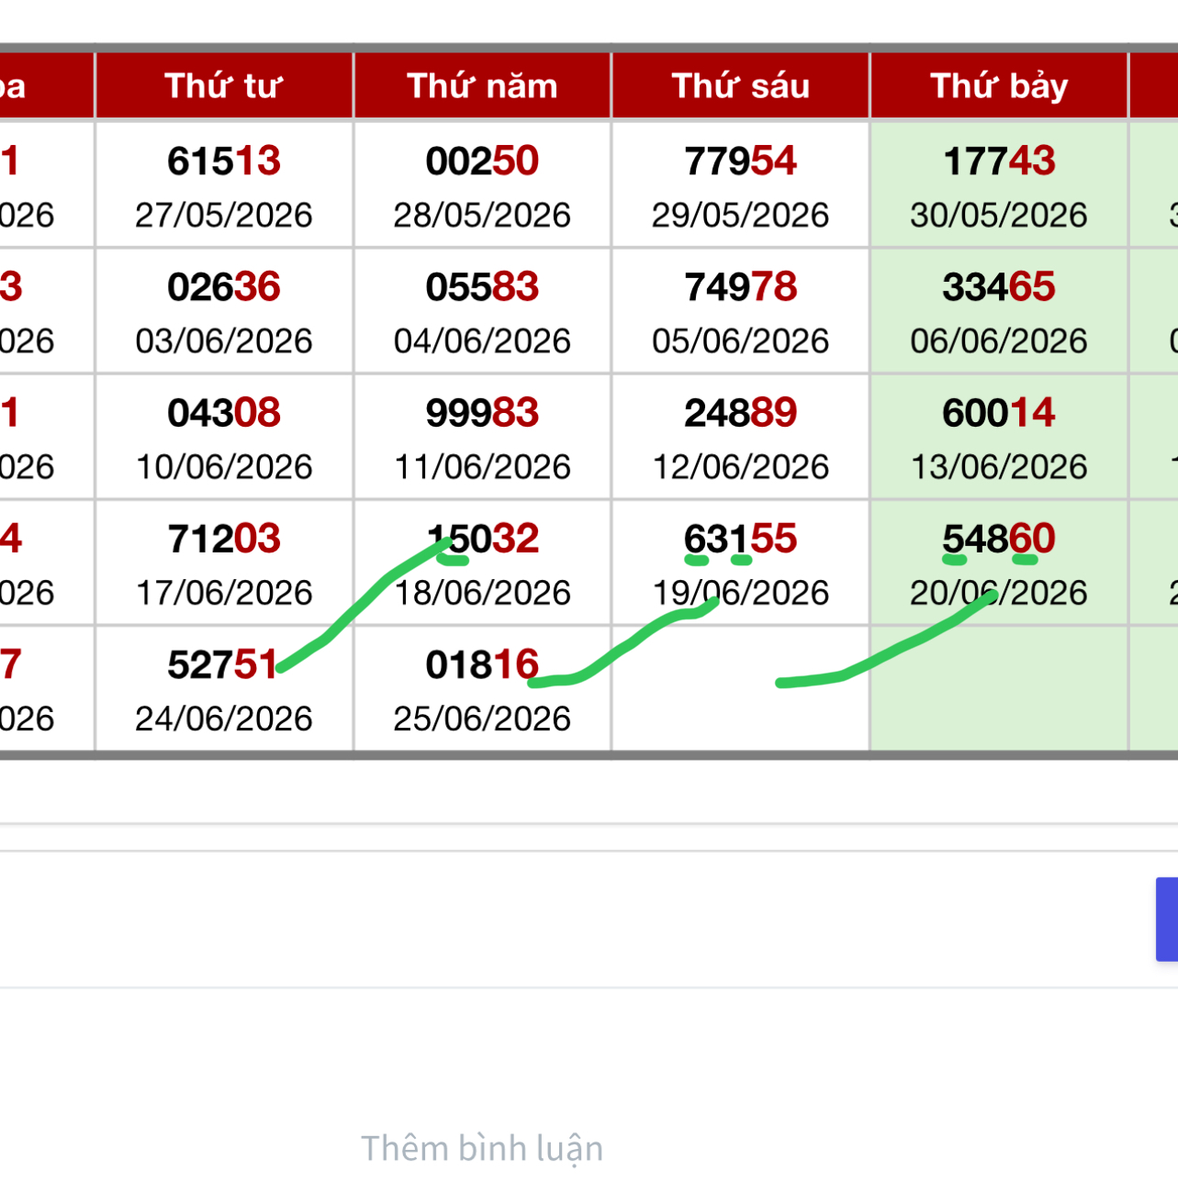Click the result number 05583
Image resolution: width=1178 pixels, height=1204 pixels.
coord(483,287)
